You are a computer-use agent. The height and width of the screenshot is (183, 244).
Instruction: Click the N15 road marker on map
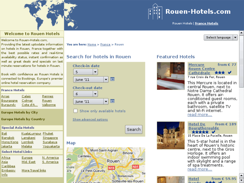[111, 168]
